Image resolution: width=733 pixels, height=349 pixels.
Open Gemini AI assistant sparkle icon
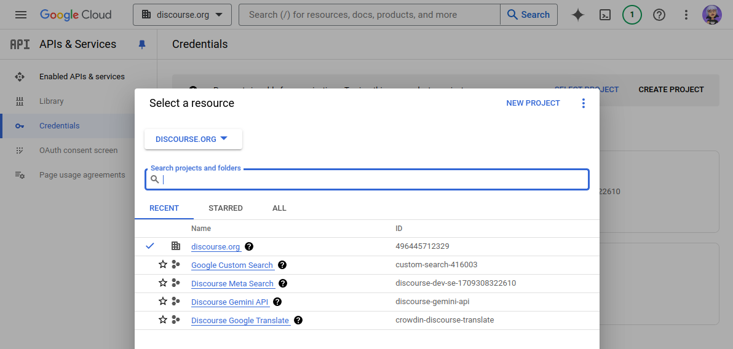pyautogui.click(x=578, y=15)
